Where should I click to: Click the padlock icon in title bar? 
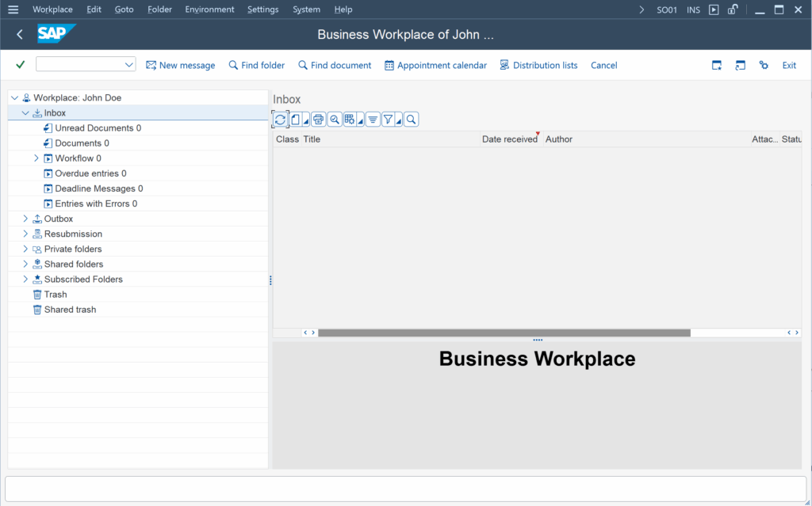[x=733, y=10]
